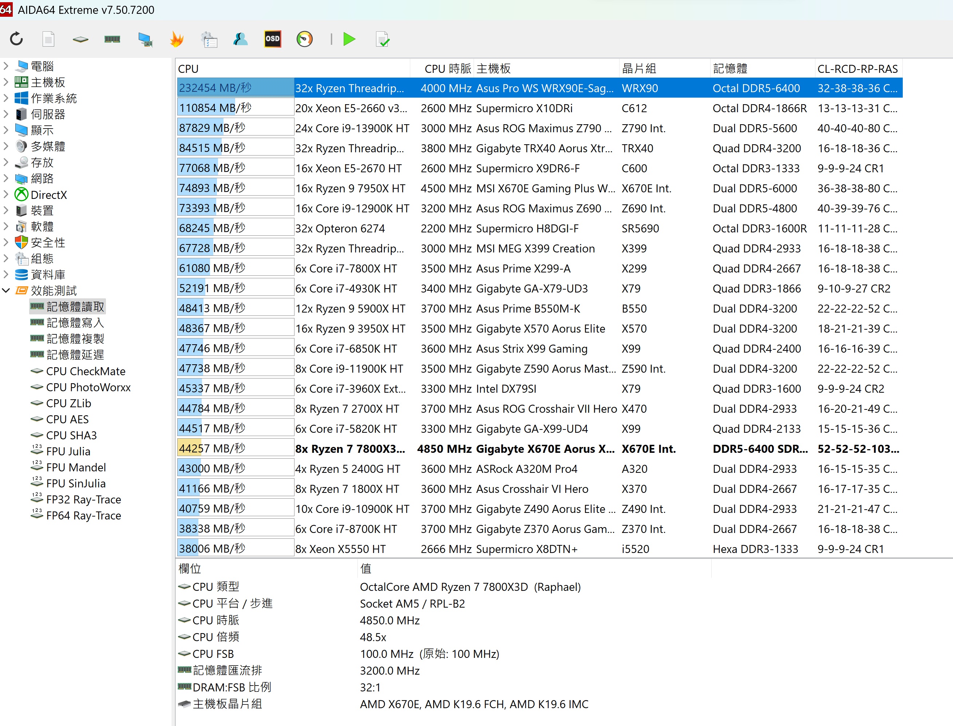Select the 主機板晶片組 detail row
Image resolution: width=953 pixels, height=726 pixels.
pos(444,704)
